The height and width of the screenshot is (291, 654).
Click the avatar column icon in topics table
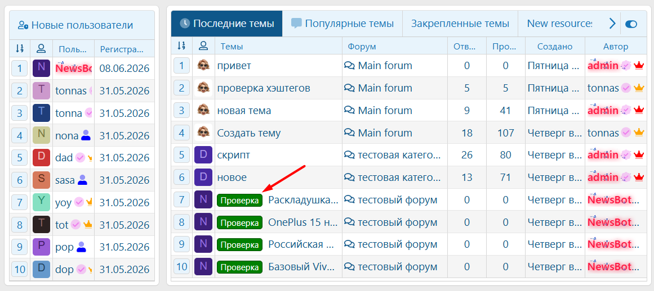(x=203, y=46)
